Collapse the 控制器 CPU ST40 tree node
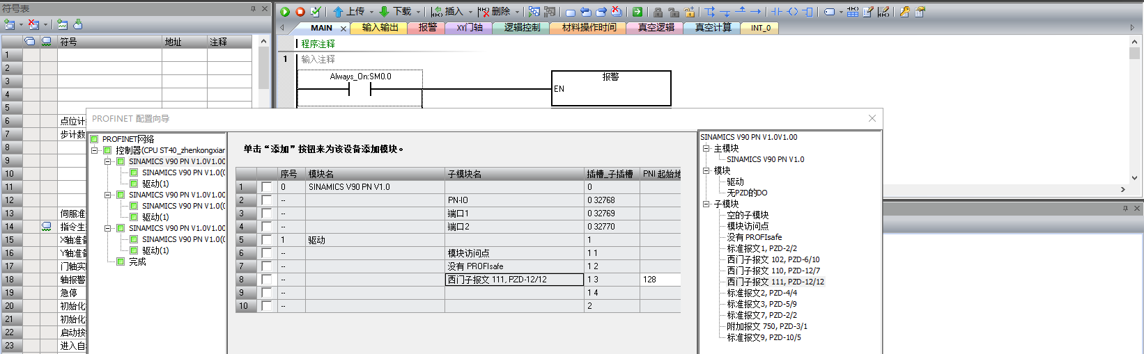This screenshot has height=354, width=1144. click(x=94, y=150)
